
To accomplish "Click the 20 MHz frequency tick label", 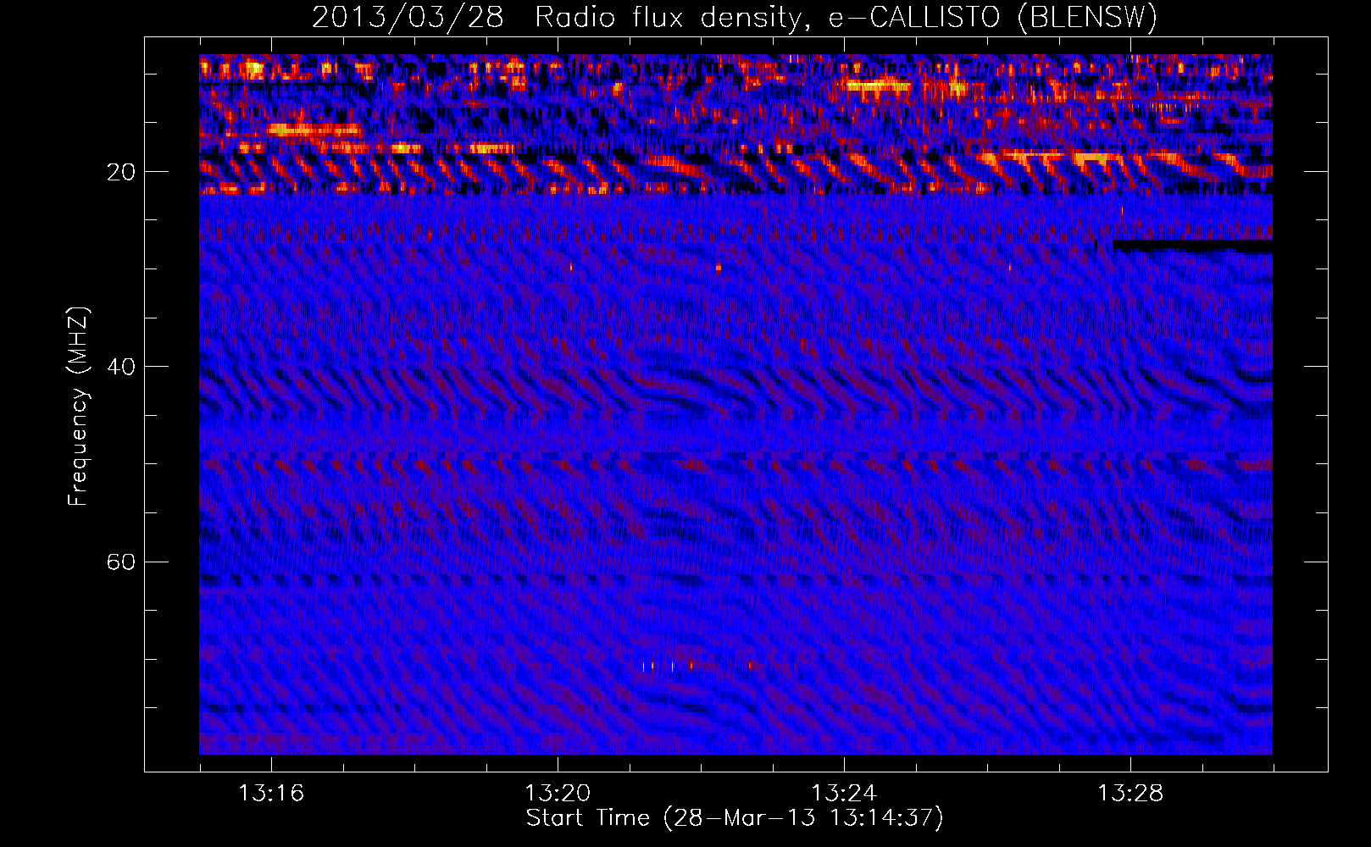I will tap(121, 172).
